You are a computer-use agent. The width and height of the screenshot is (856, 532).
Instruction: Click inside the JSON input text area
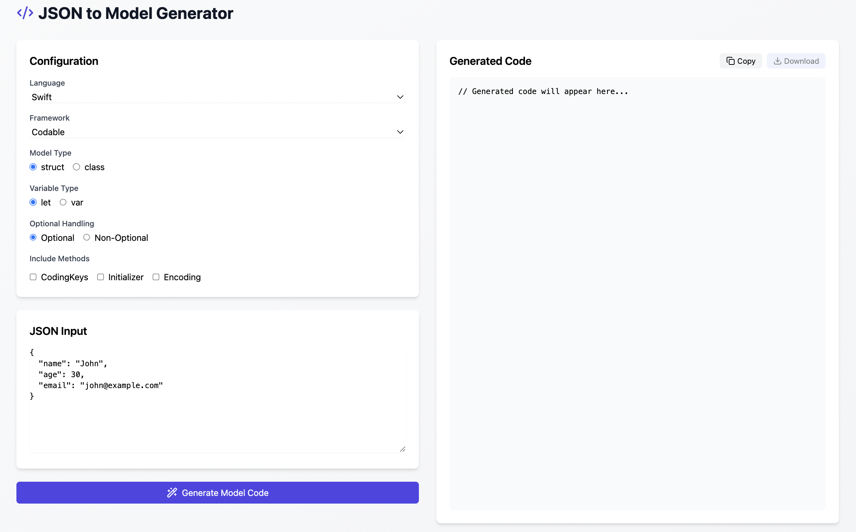[217, 419]
